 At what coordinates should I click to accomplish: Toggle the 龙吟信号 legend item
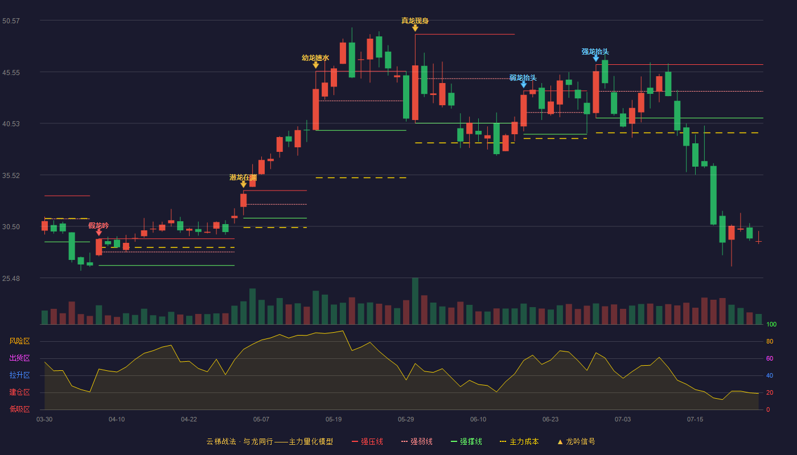click(576, 441)
